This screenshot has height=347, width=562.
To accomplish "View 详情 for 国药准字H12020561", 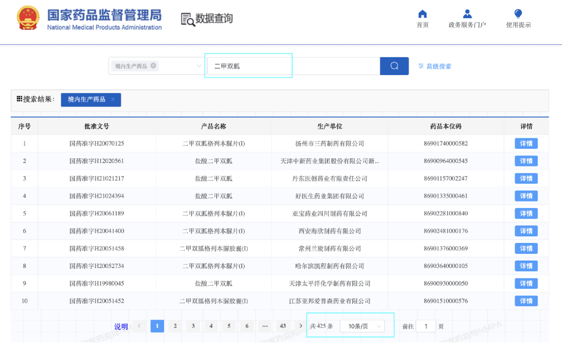I will pyautogui.click(x=526, y=161).
